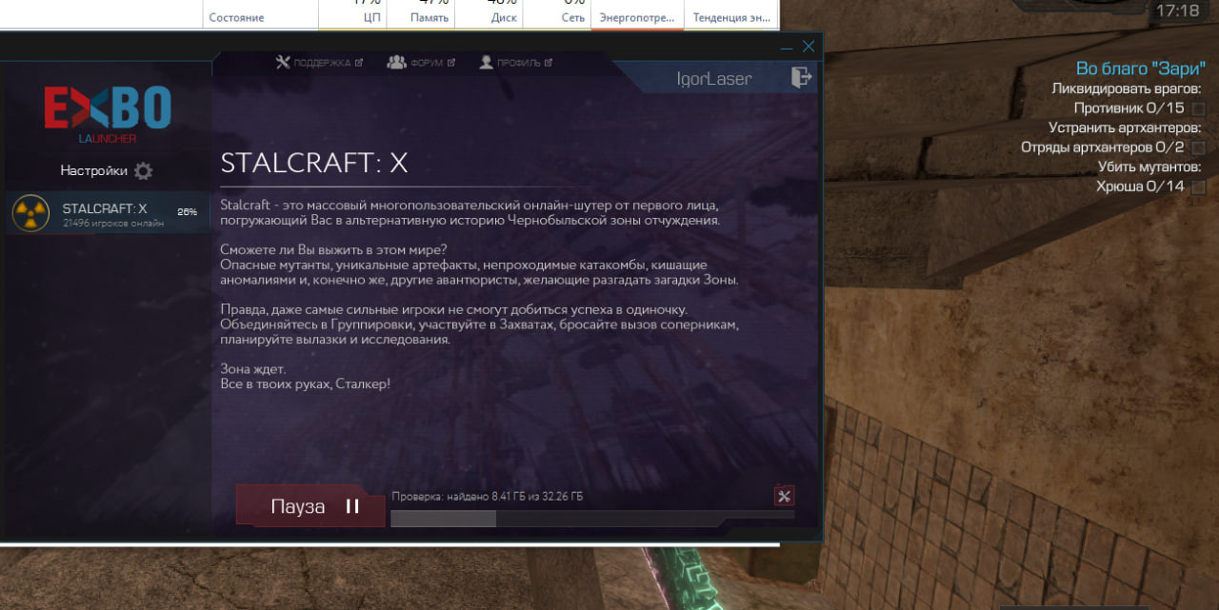1219x610 pixels.
Task: Click the Тенденция эн... column header
Action: [731, 17]
